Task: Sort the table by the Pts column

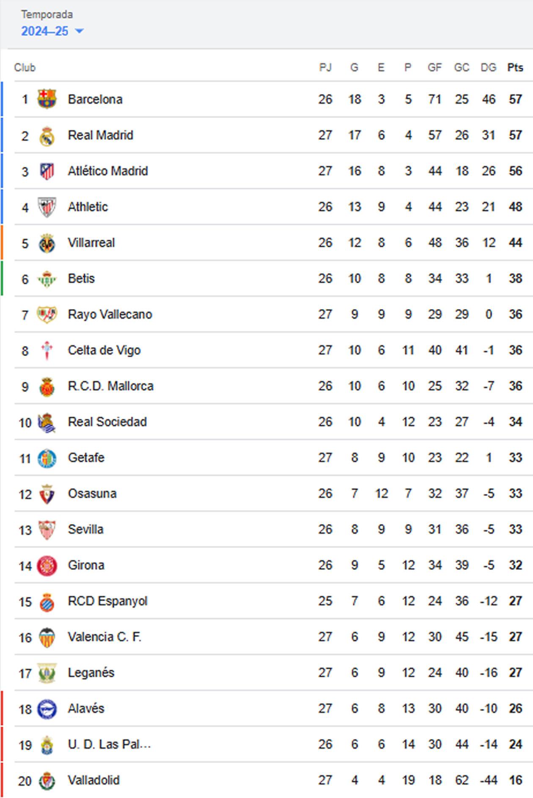Action: coord(515,67)
